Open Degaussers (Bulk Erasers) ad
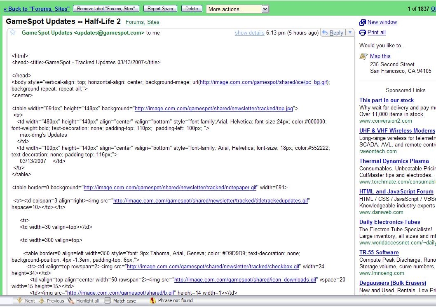Screen dimensions: 436x307 coord(393,283)
